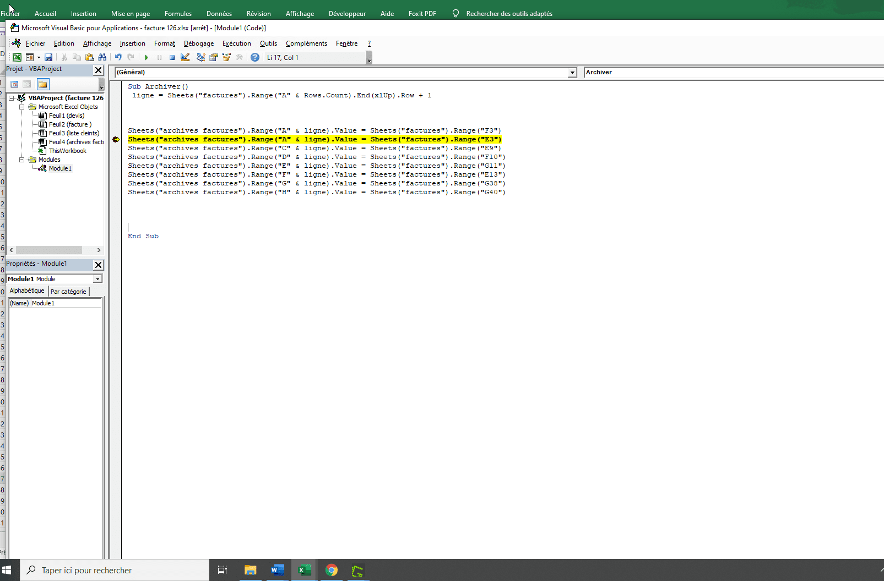Image resolution: width=884 pixels, height=581 pixels.
Task: Toggle Folders view in Project panel
Action: click(x=43, y=84)
